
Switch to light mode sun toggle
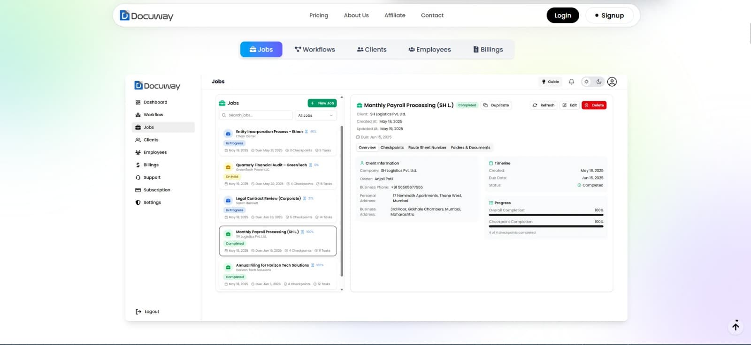point(586,82)
